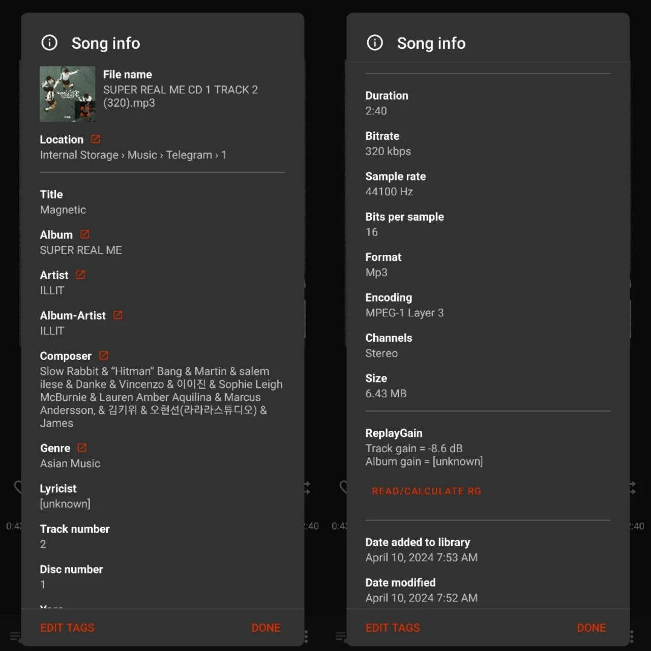This screenshot has height=651, width=651.
Task: Open the Album-Artist link icon
Action: 118,315
